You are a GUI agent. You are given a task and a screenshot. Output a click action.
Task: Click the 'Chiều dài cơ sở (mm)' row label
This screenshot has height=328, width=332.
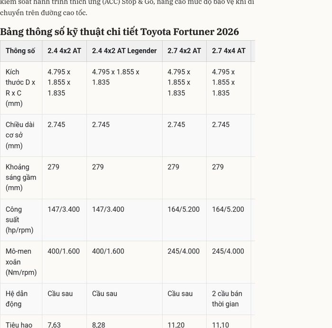pyautogui.click(x=20, y=135)
